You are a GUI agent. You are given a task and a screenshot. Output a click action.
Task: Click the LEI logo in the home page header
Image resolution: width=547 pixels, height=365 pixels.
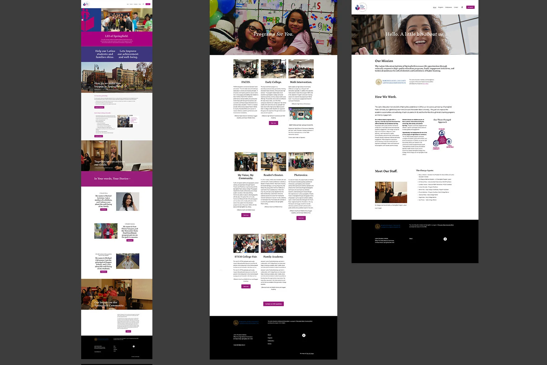[86, 4]
